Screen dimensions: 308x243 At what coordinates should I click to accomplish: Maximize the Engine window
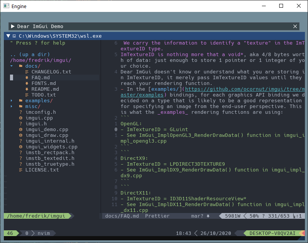(x=281, y=6)
